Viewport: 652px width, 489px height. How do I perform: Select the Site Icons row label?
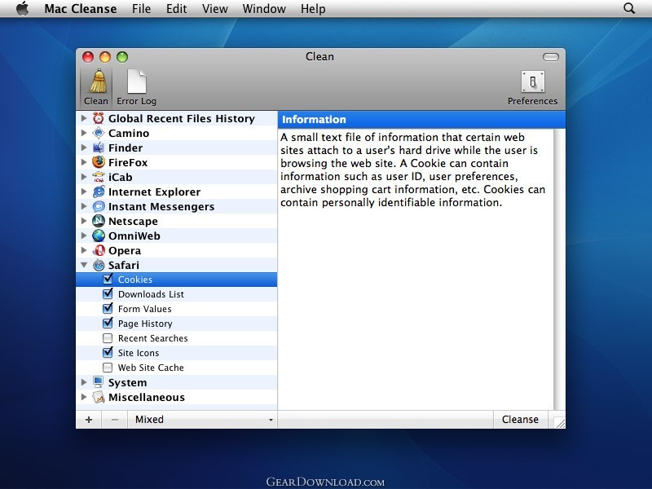(x=139, y=353)
